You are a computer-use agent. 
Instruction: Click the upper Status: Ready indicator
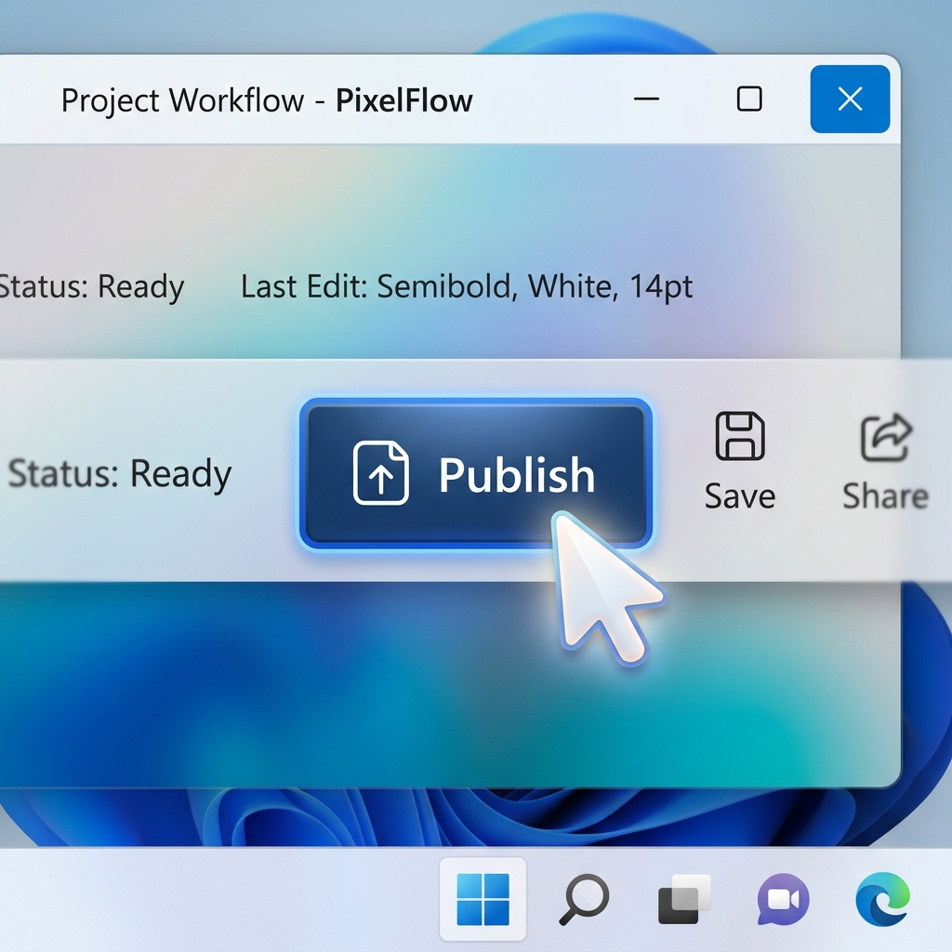coord(93,286)
